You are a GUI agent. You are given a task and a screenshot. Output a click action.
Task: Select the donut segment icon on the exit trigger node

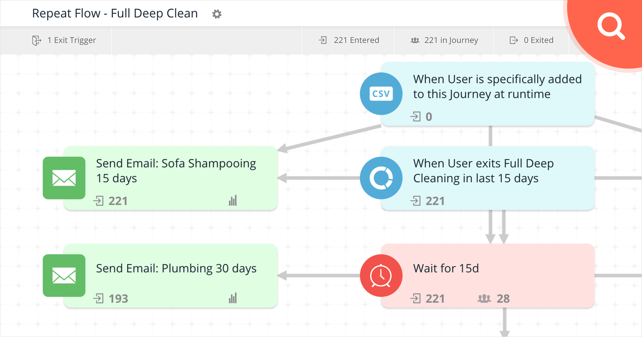(x=381, y=178)
